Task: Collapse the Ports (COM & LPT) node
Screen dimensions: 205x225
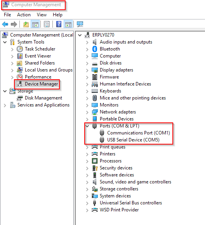Action: [87, 126]
